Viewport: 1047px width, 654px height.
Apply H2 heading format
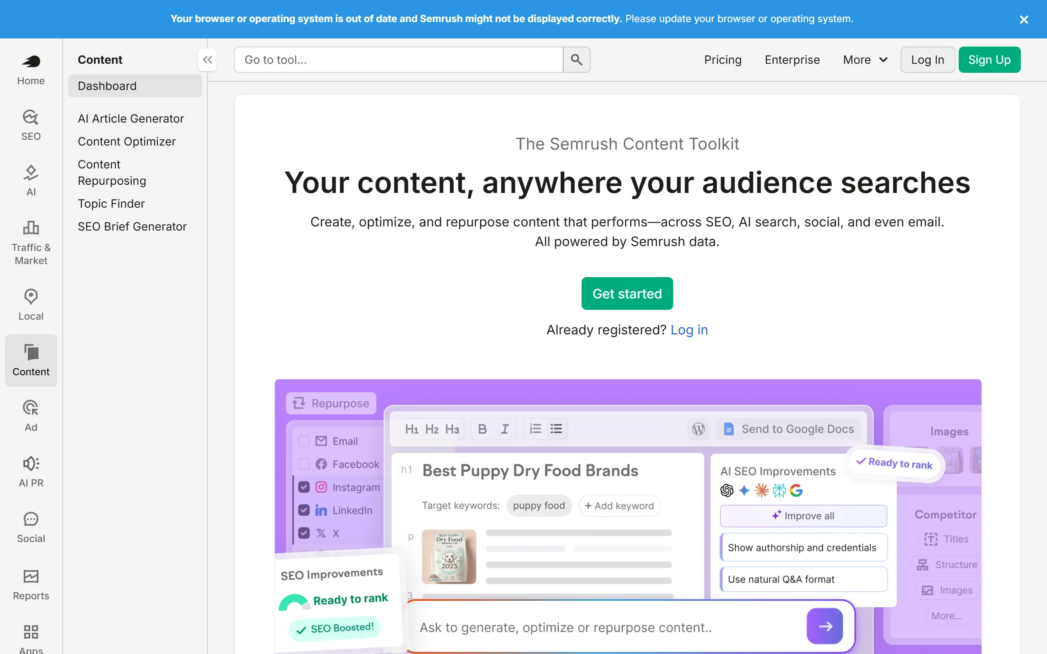click(431, 429)
